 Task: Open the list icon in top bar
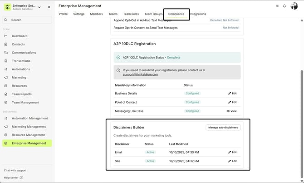point(277,6)
